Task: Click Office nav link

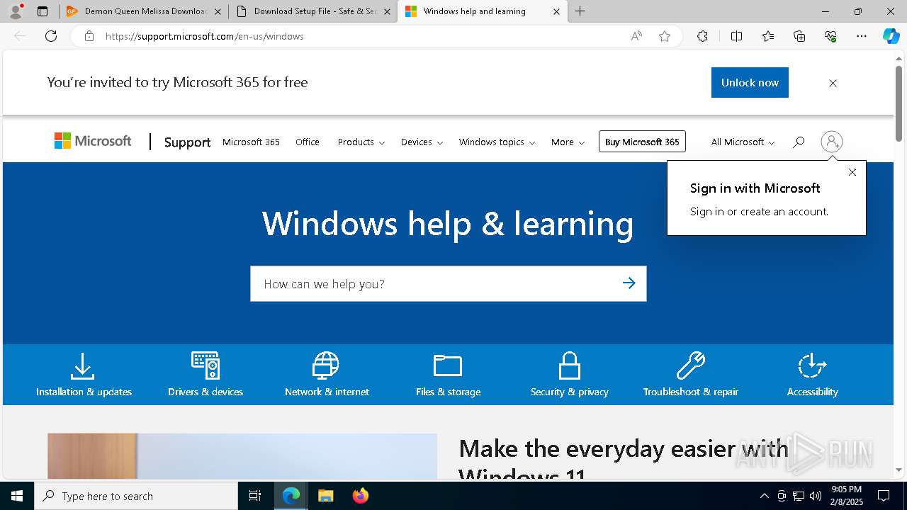Action: 308,142
